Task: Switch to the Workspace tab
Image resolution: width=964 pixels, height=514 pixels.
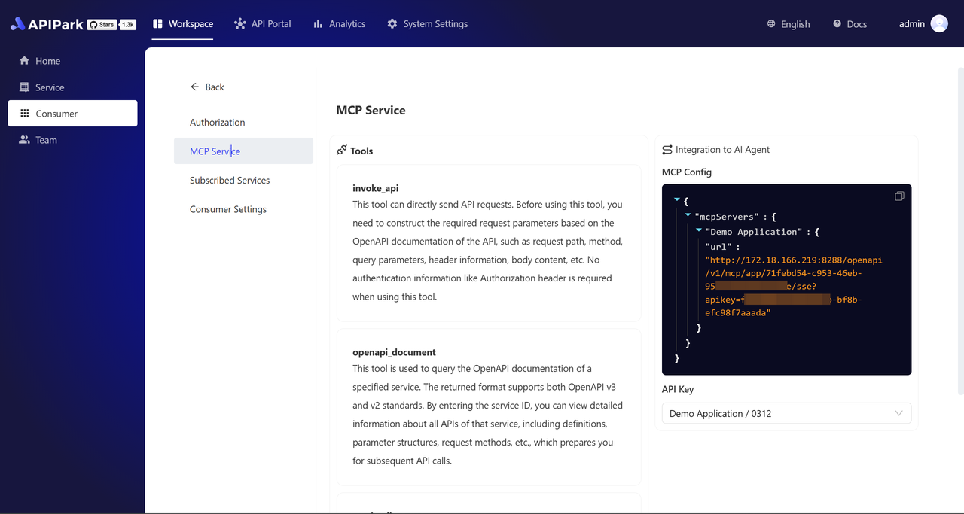Action: [183, 24]
